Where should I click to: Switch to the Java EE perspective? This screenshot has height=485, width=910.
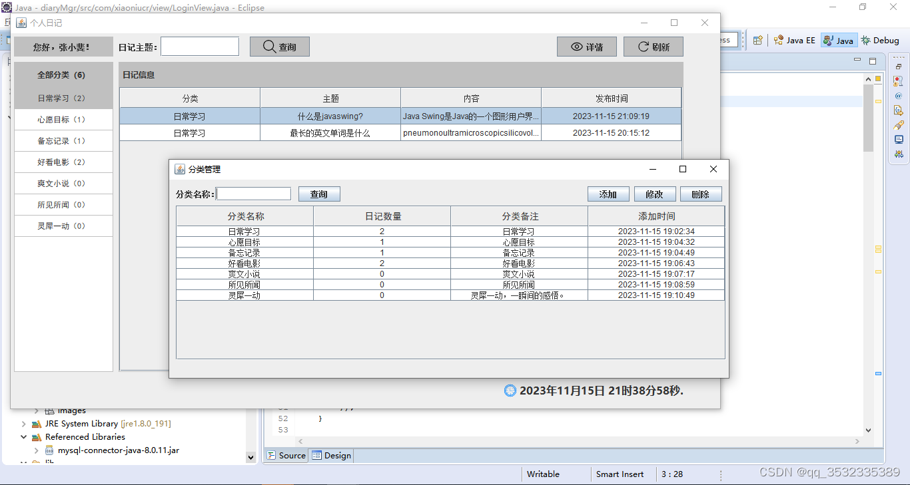tap(794, 41)
